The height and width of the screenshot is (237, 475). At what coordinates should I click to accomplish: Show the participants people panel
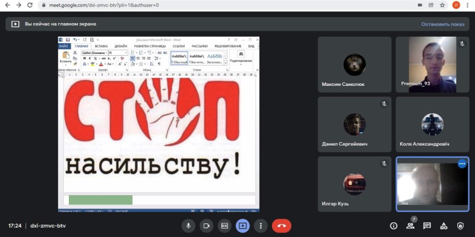coord(410,226)
